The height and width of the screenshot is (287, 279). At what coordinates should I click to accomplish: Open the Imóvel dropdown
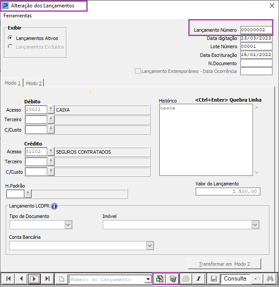(256, 224)
